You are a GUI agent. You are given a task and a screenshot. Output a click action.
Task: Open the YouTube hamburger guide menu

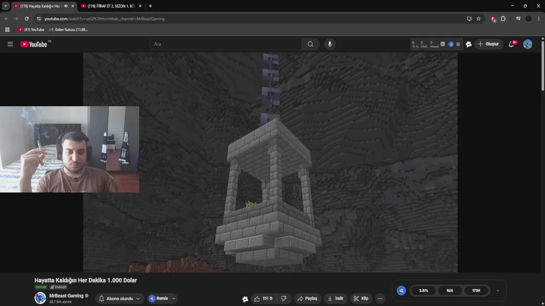(x=10, y=44)
